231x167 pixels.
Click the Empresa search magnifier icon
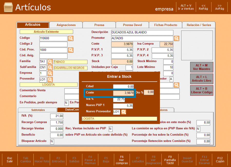click(x=50, y=74)
